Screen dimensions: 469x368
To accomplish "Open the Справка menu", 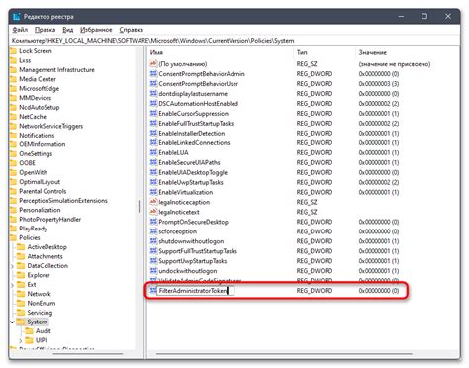I will (131, 30).
